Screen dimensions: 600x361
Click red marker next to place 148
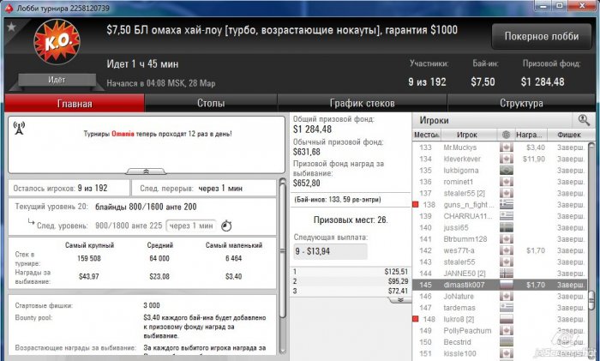click(416, 319)
